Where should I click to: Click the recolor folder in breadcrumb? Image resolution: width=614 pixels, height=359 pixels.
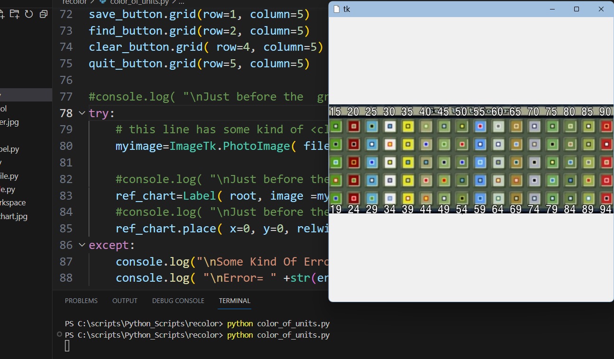click(74, 2)
